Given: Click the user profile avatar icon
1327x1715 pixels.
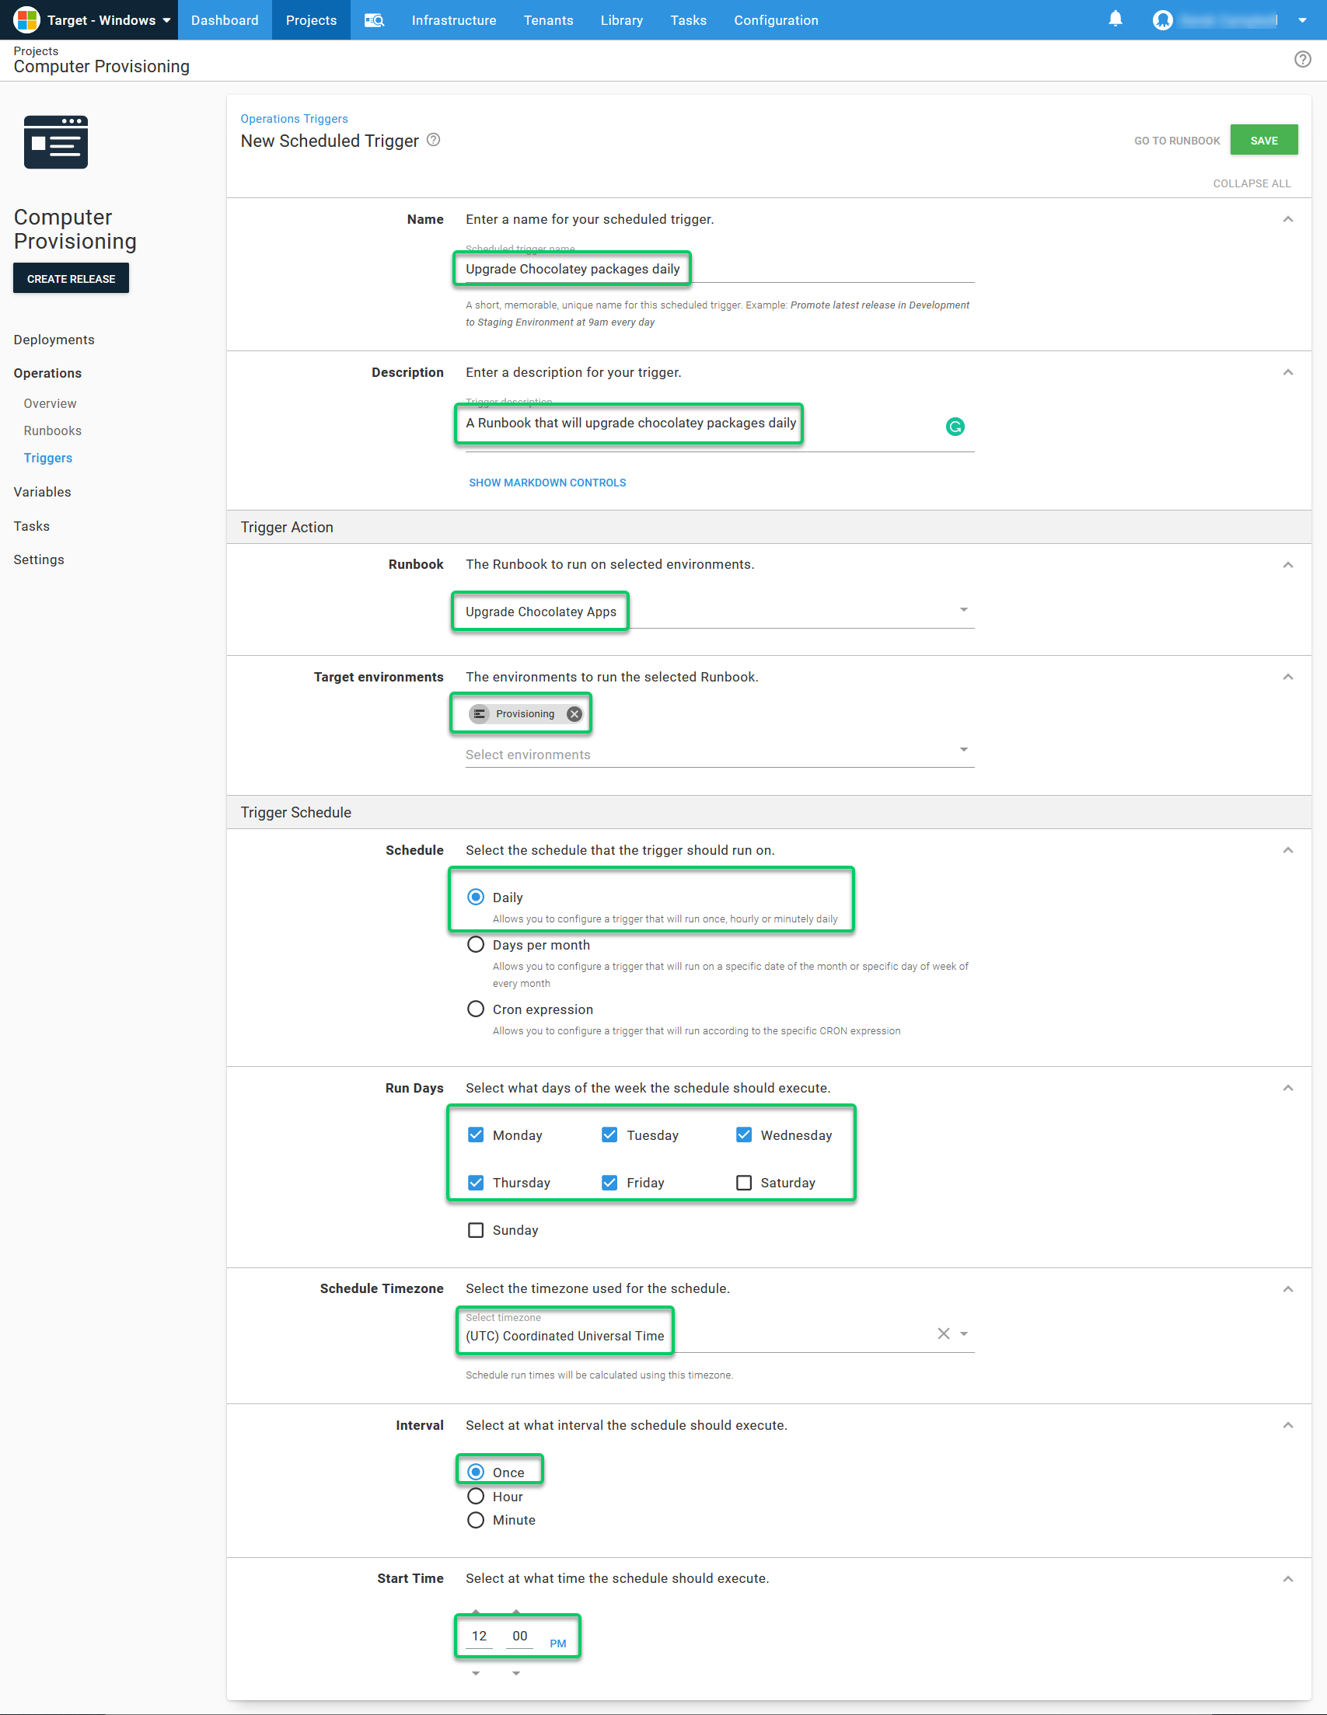Looking at the screenshot, I should tap(1162, 20).
